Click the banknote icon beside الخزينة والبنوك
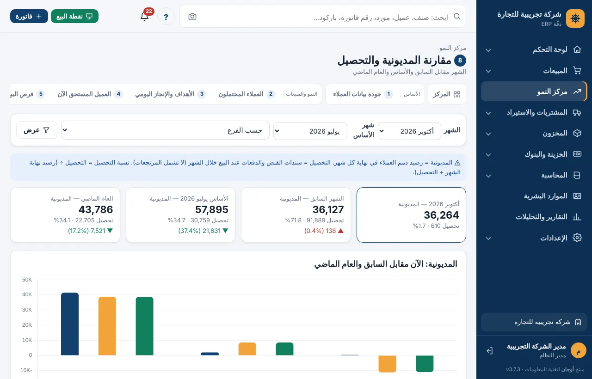This screenshot has width=592, height=379. pyautogui.click(x=577, y=154)
